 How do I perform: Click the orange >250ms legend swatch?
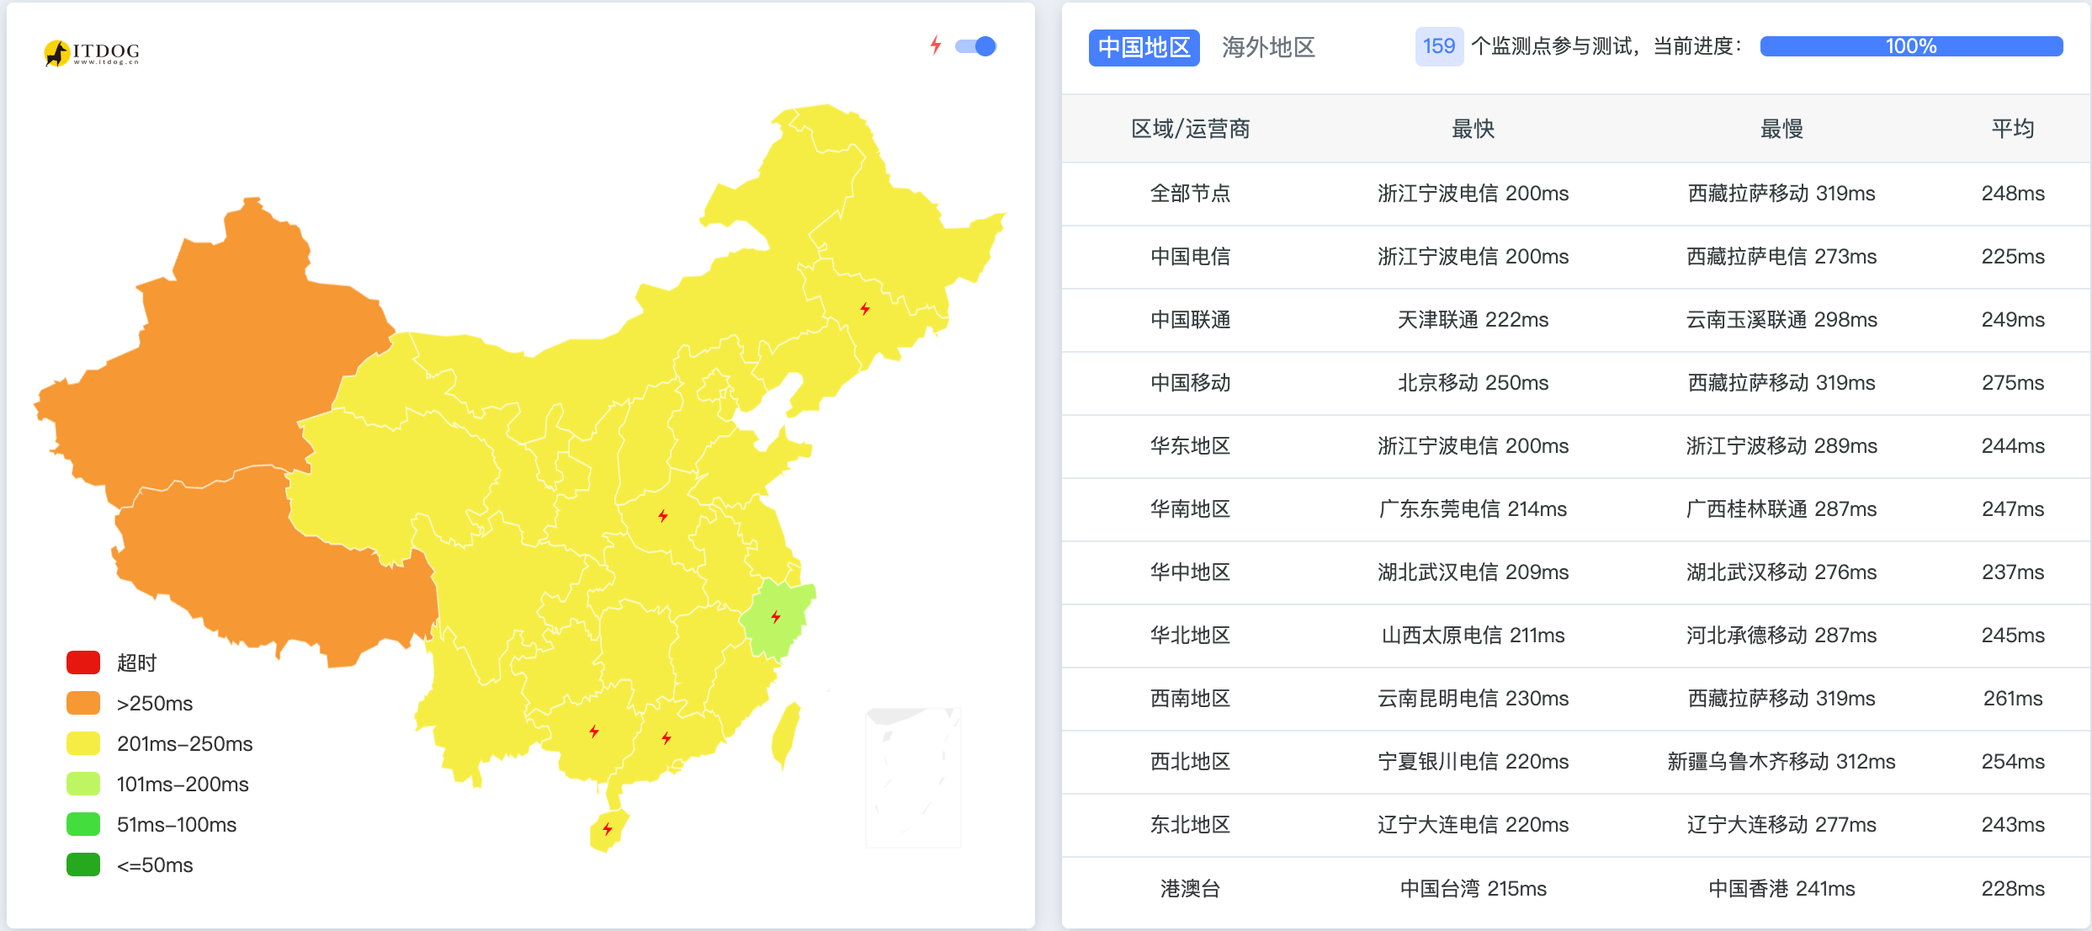pos(82,703)
